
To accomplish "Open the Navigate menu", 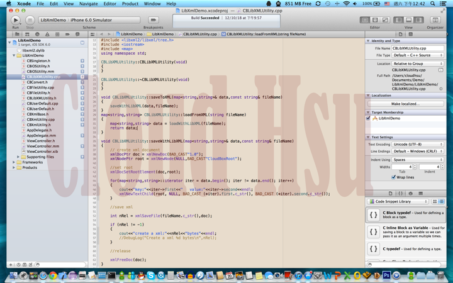I will [89, 4].
